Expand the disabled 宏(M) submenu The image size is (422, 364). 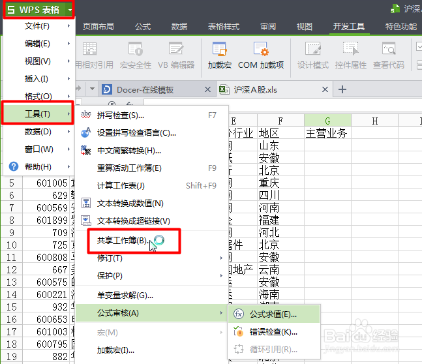pyautogui.click(x=152, y=333)
